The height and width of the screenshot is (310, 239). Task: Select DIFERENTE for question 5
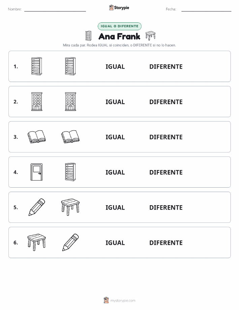(x=166, y=207)
